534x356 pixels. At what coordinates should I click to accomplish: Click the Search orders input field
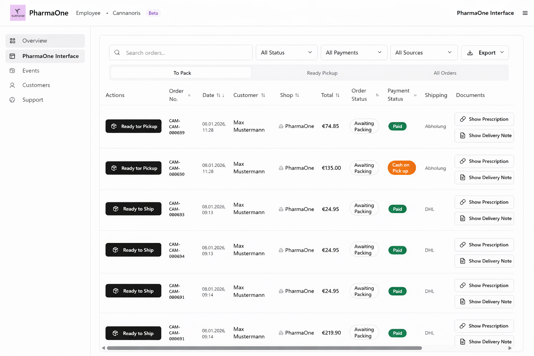click(181, 52)
